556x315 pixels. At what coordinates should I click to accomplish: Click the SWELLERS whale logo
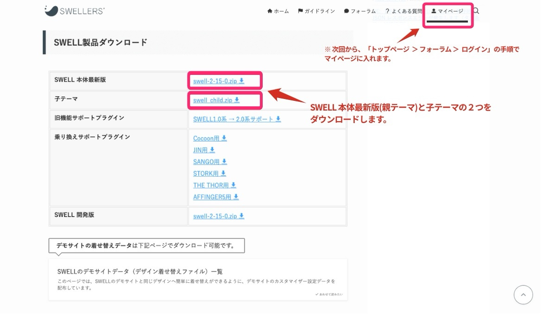[x=51, y=11]
